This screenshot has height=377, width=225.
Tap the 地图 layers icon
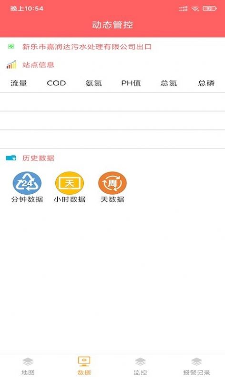[x=28, y=361]
